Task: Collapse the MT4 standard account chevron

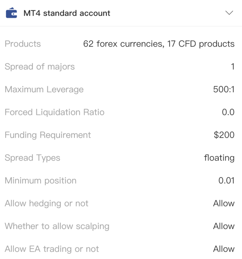Action: click(229, 13)
